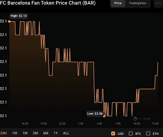Enable the BTC currency checkbox
The width and height of the screenshot is (163, 137).
point(131,133)
